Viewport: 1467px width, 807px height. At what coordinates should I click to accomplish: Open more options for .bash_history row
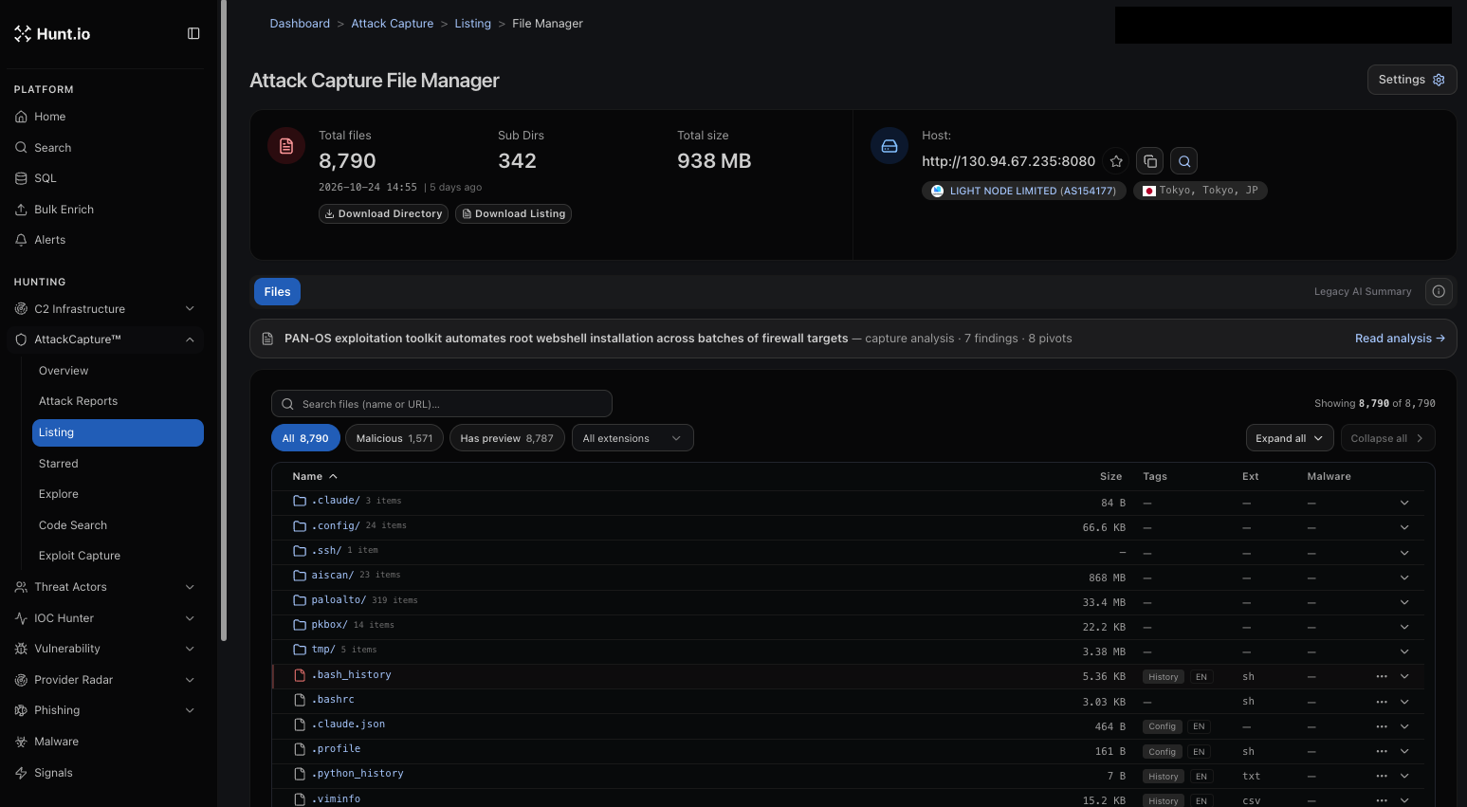(1382, 676)
